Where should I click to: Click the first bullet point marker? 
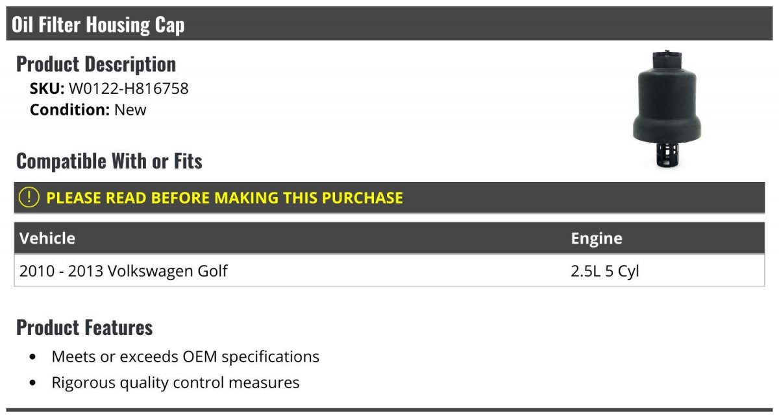pyautogui.click(x=33, y=357)
